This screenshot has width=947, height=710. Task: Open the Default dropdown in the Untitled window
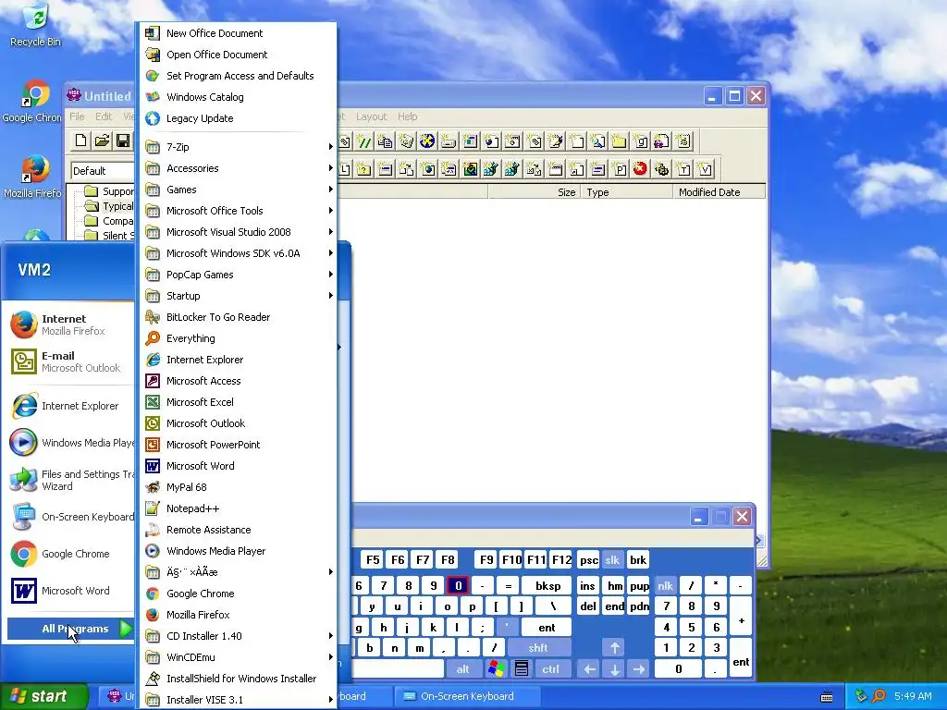pyautogui.click(x=103, y=171)
